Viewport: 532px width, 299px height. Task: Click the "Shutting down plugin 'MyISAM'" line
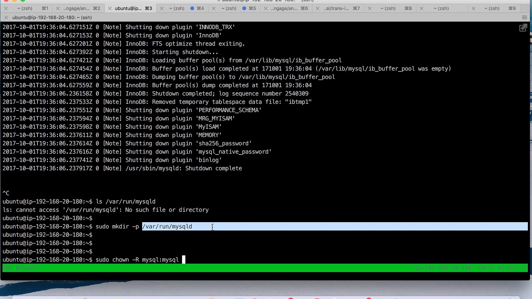tap(112, 127)
